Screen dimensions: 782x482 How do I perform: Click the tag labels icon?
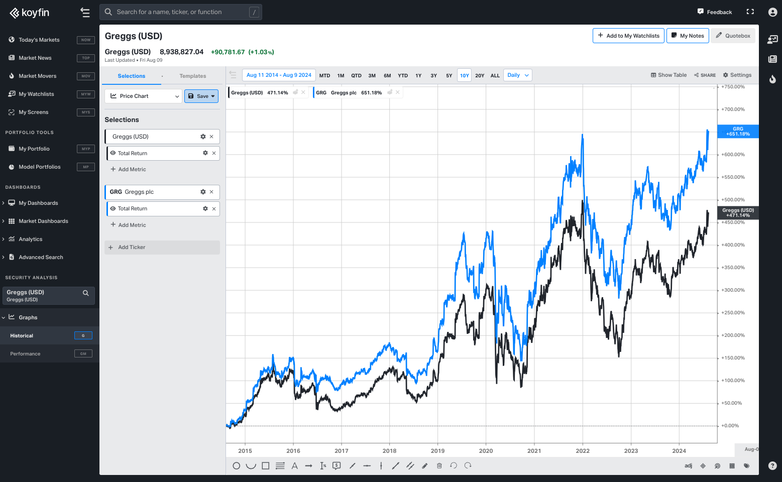click(x=747, y=466)
